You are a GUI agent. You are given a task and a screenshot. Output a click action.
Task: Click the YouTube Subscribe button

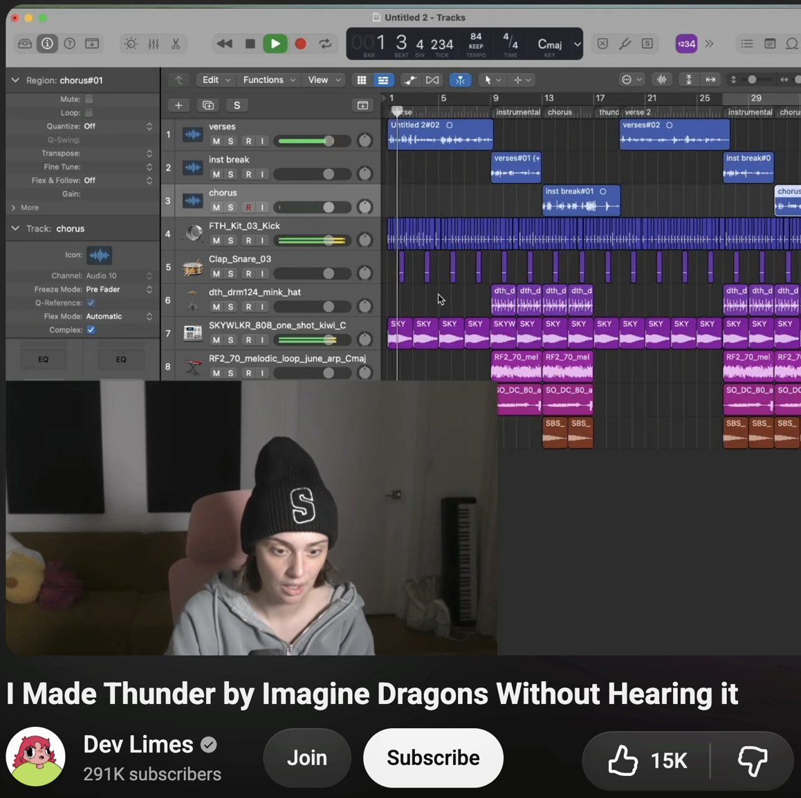(x=433, y=758)
